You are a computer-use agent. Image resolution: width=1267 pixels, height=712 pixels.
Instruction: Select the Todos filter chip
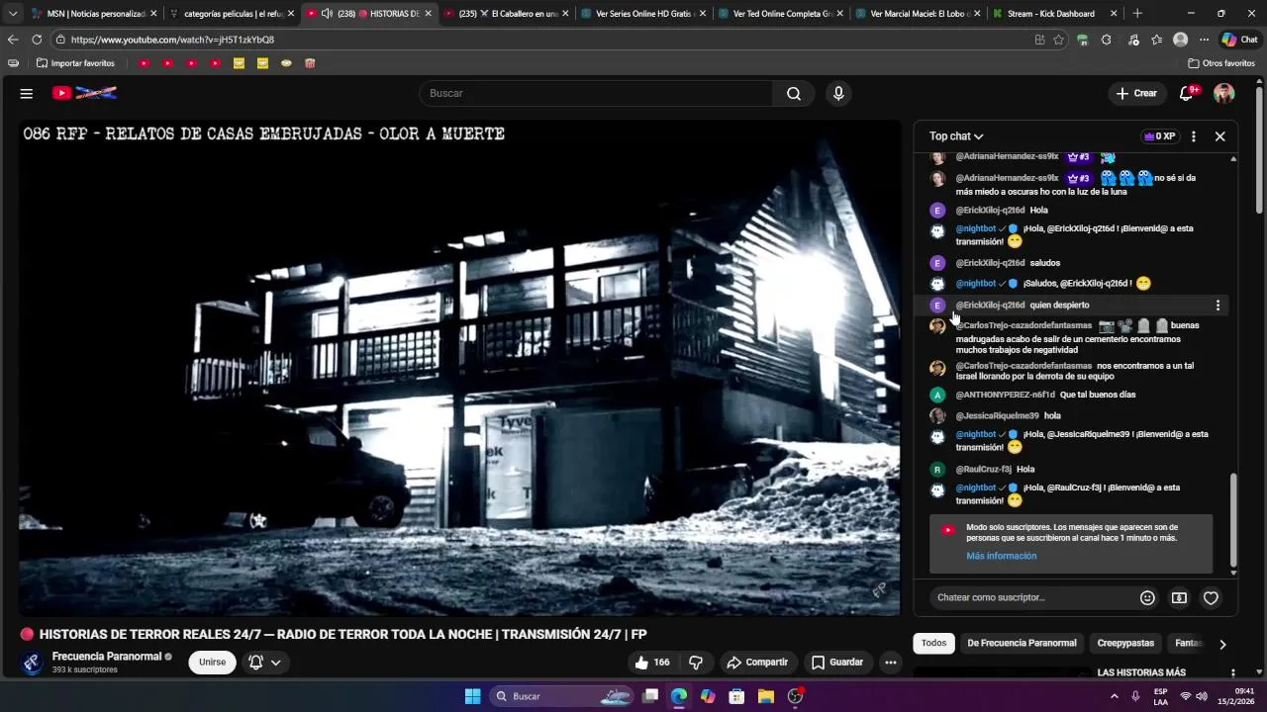click(x=934, y=643)
